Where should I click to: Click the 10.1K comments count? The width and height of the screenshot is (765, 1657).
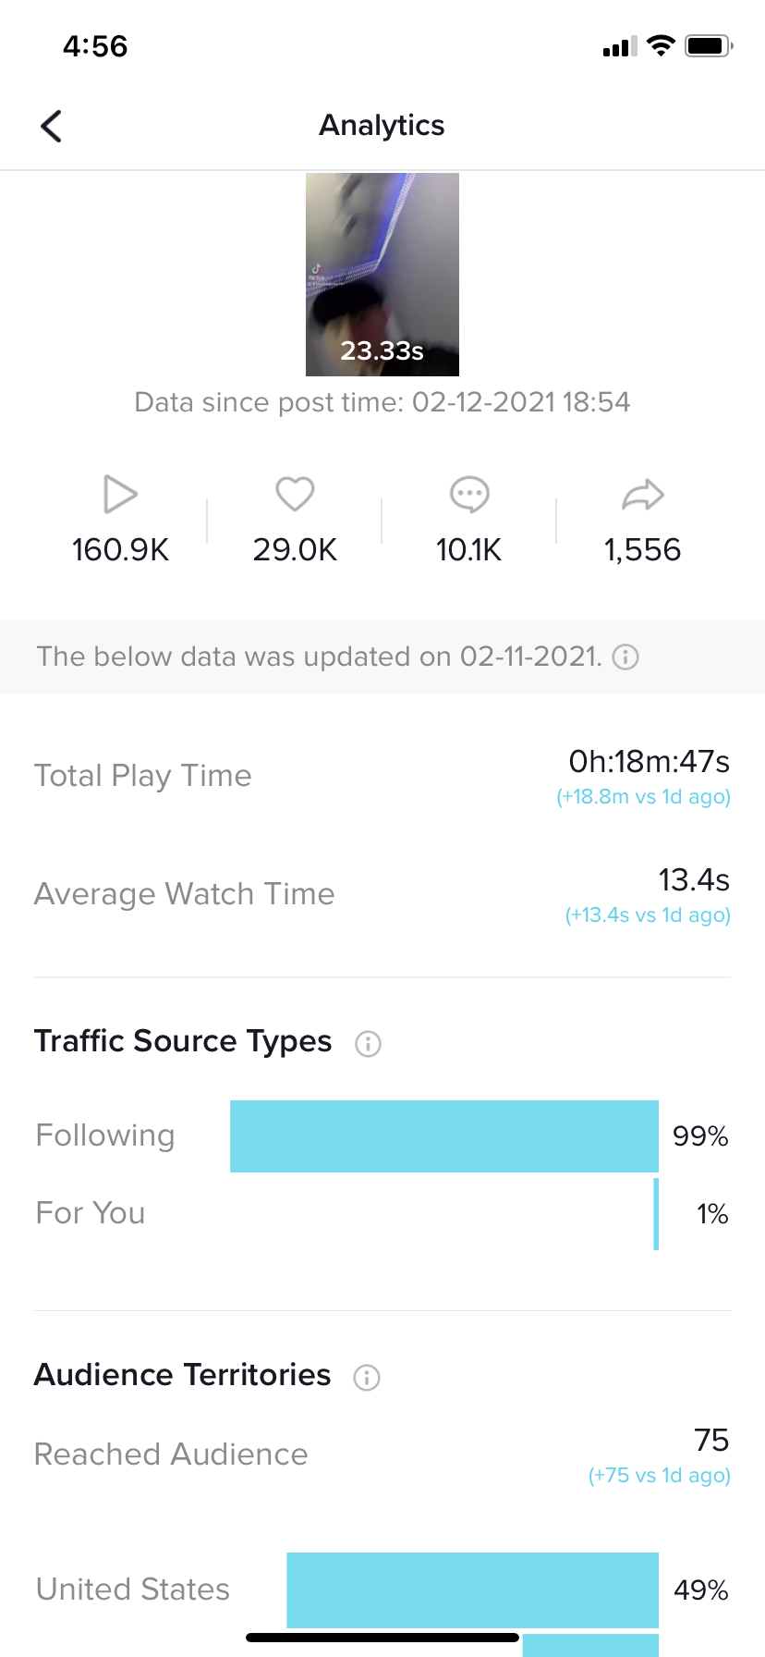pos(469,549)
